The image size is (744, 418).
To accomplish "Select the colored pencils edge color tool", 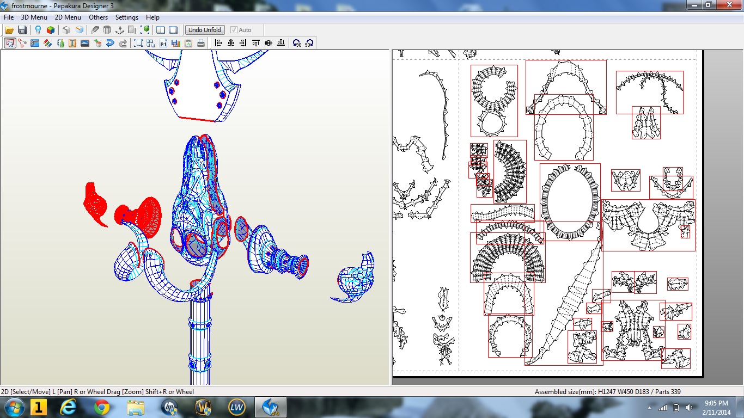I will click(x=47, y=43).
